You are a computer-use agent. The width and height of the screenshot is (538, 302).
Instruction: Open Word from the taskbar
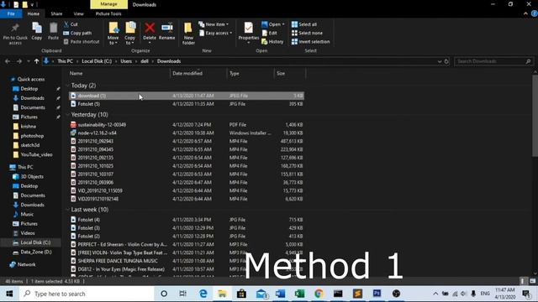click(280, 294)
